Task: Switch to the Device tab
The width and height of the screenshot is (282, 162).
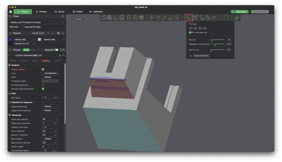Action: [x=59, y=12]
